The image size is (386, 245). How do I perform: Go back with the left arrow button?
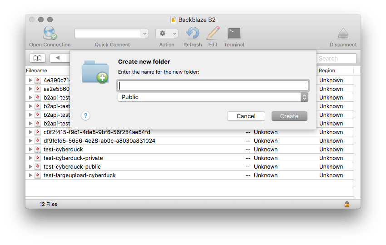[58, 58]
